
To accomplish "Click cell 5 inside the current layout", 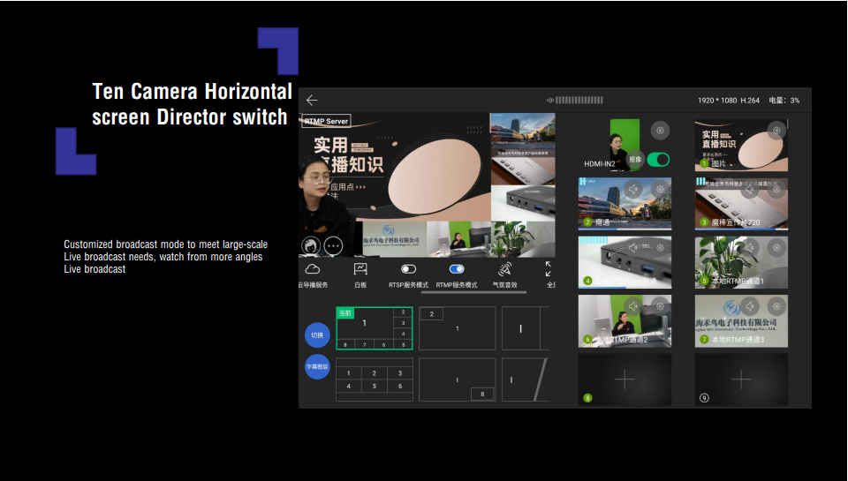I will [x=403, y=344].
